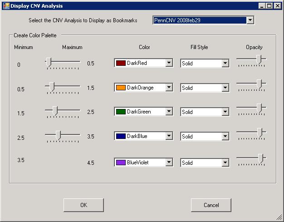Click opacity slider thumb in DarkRed row
Image resolution: width=284 pixels, height=222 pixels.
coord(259,59)
